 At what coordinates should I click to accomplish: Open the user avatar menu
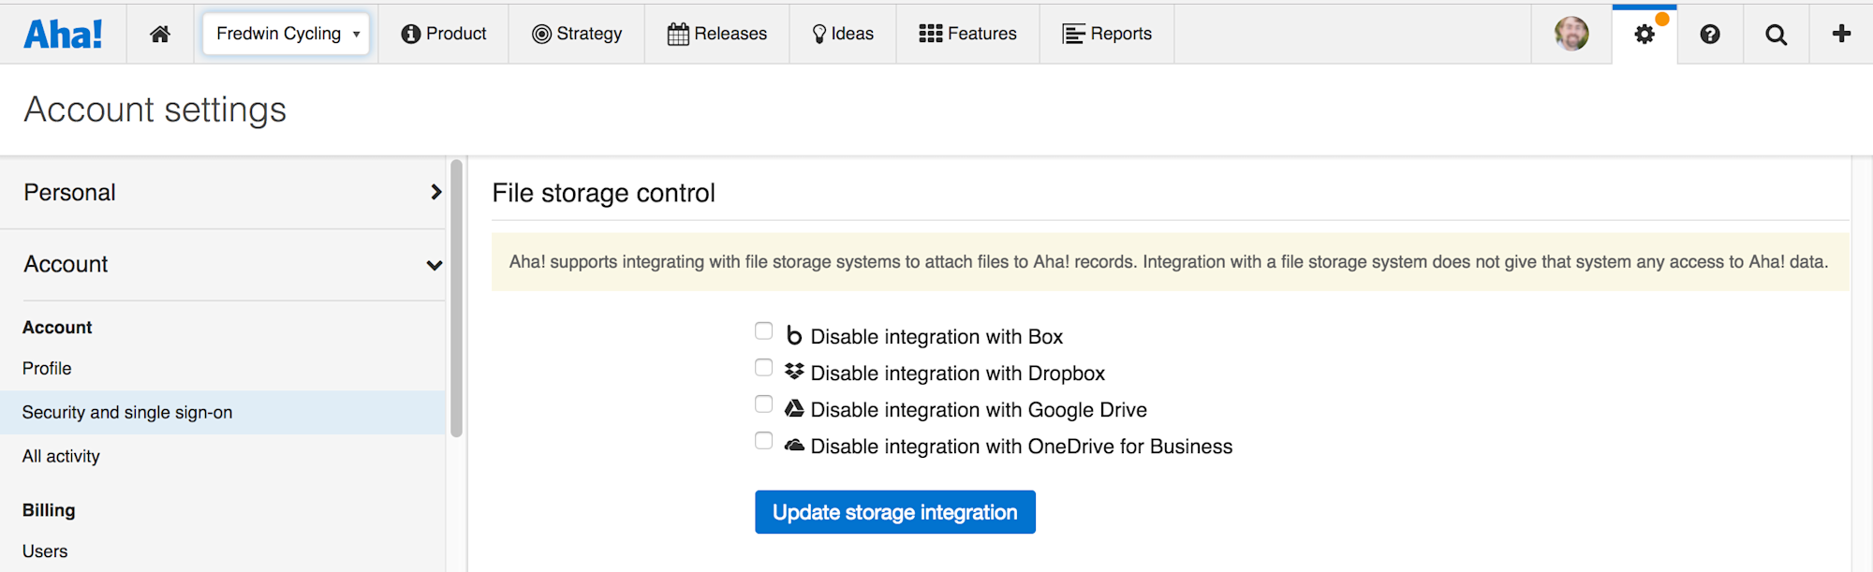tap(1571, 34)
